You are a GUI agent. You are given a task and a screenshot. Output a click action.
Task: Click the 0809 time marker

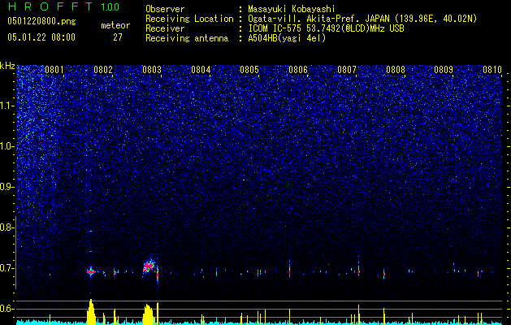444,70
